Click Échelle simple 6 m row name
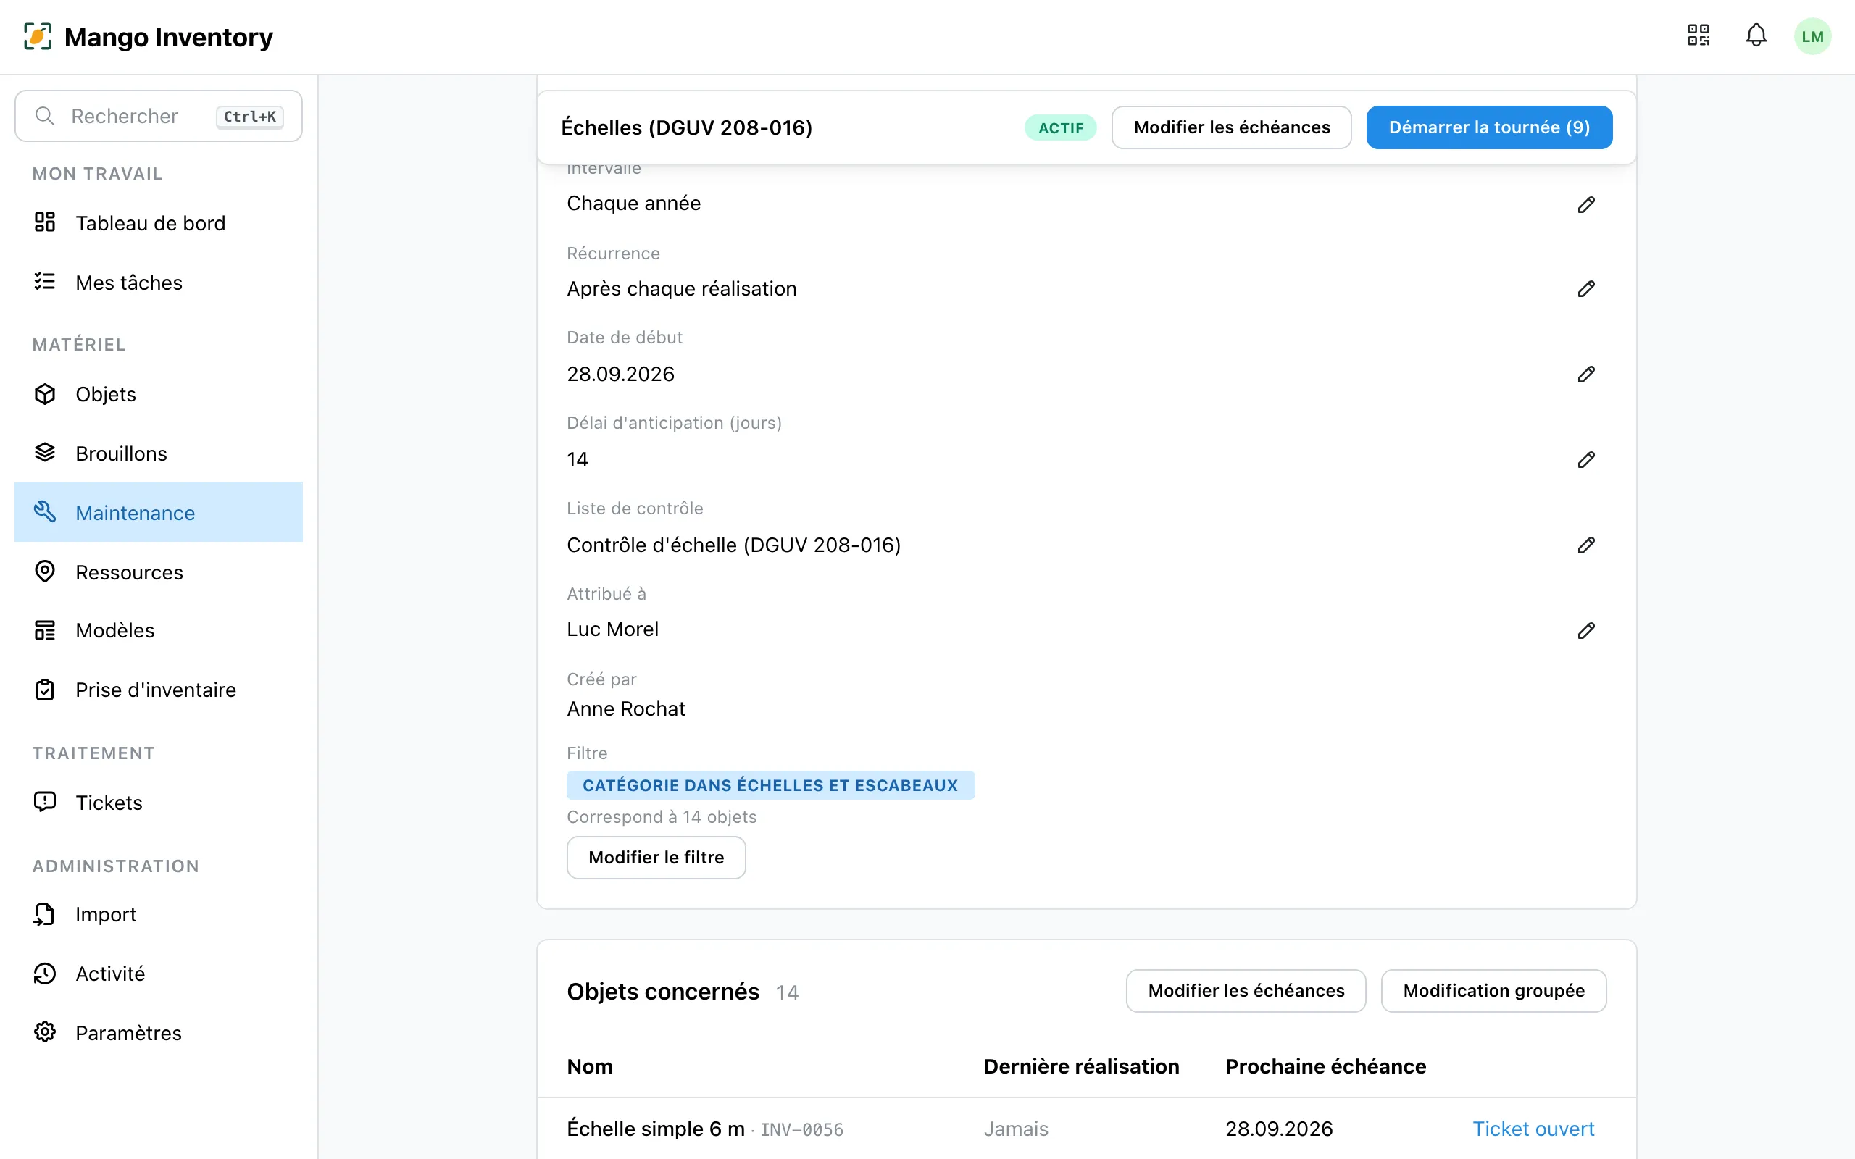This screenshot has height=1159, width=1855. click(655, 1129)
